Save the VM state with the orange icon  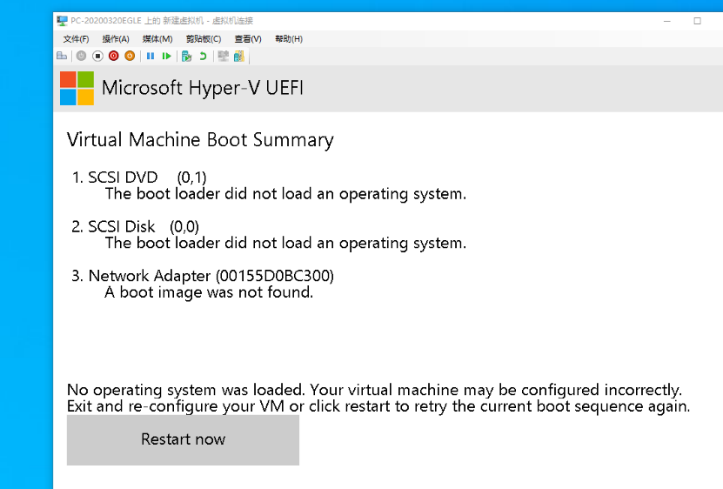tap(130, 56)
